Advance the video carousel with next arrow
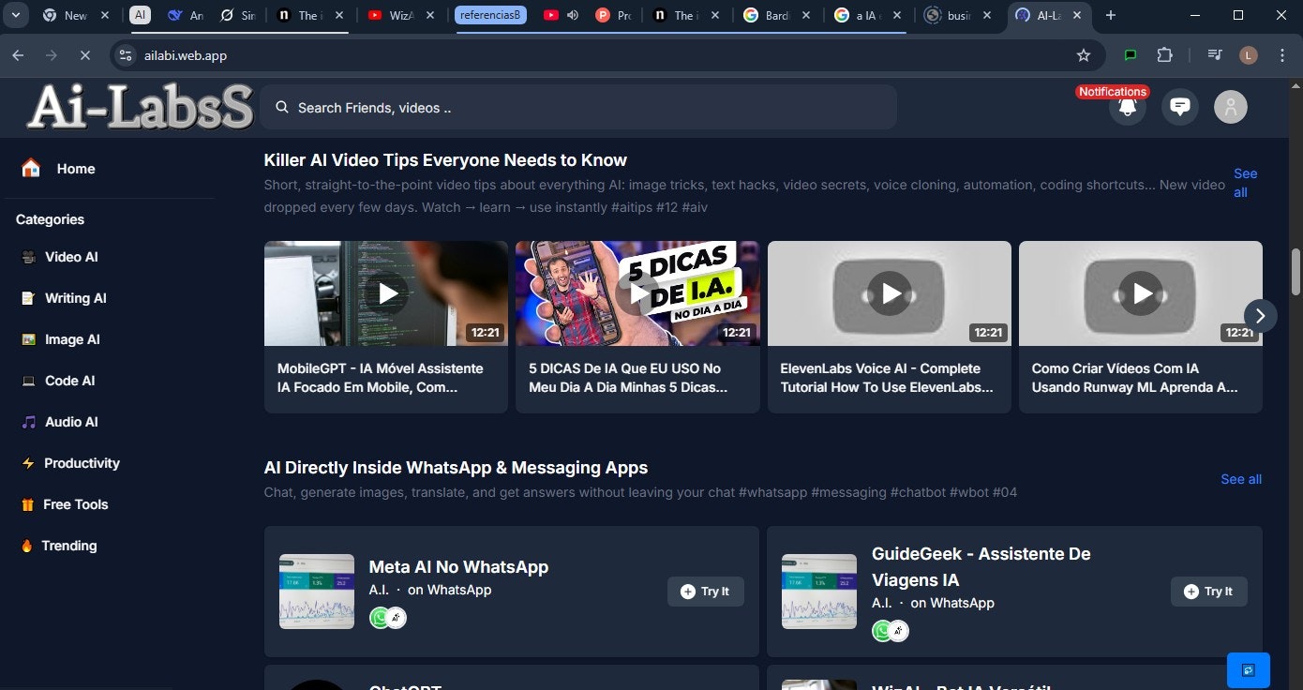 [1260, 316]
